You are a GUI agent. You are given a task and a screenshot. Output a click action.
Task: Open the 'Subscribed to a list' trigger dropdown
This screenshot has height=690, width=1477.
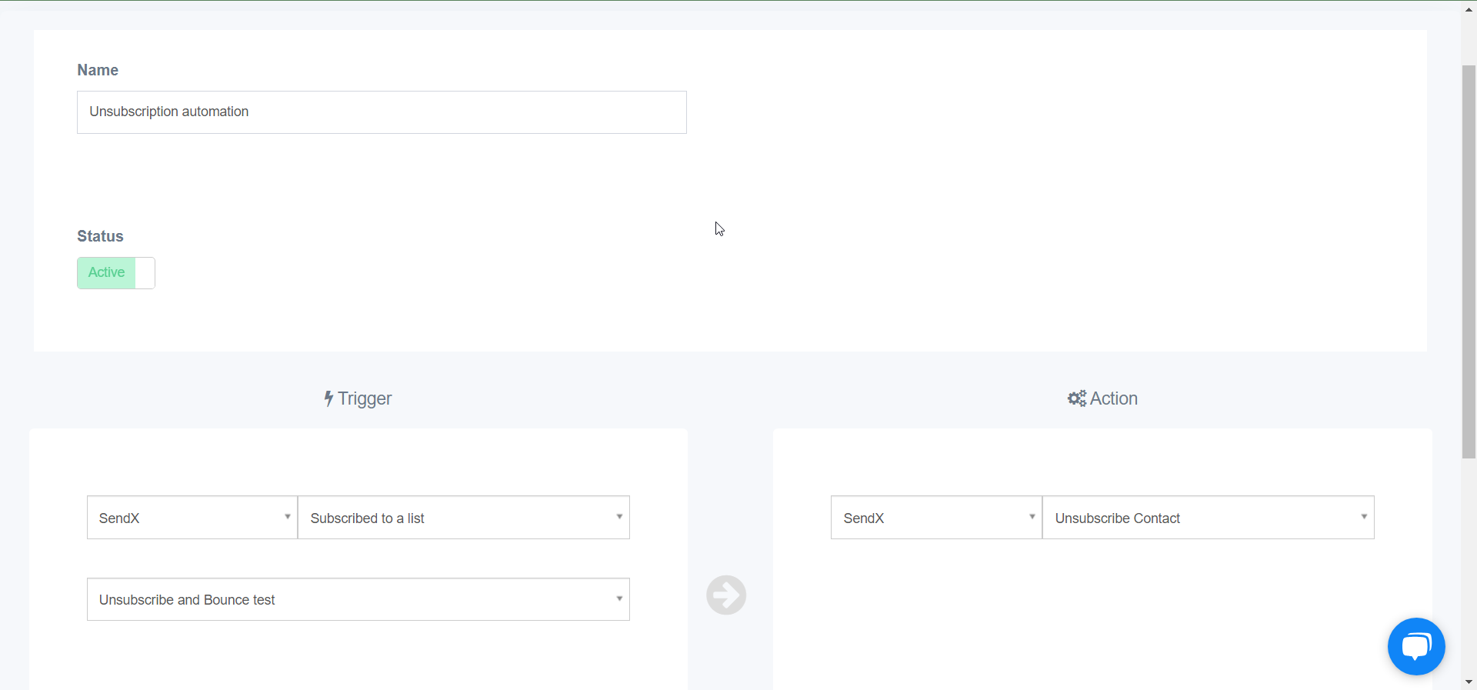click(464, 518)
